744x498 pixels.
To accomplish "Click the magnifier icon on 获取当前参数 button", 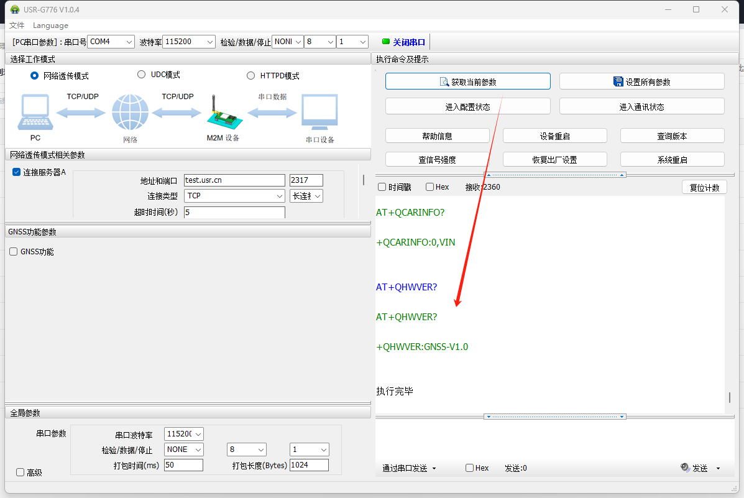I will (x=444, y=82).
